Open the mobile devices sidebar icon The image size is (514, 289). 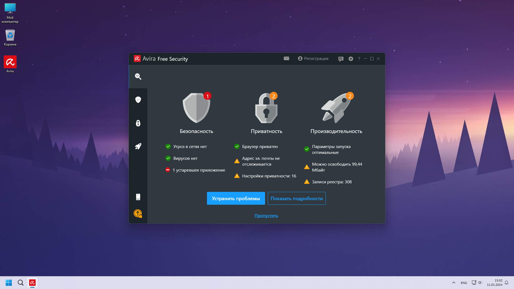pyautogui.click(x=138, y=197)
